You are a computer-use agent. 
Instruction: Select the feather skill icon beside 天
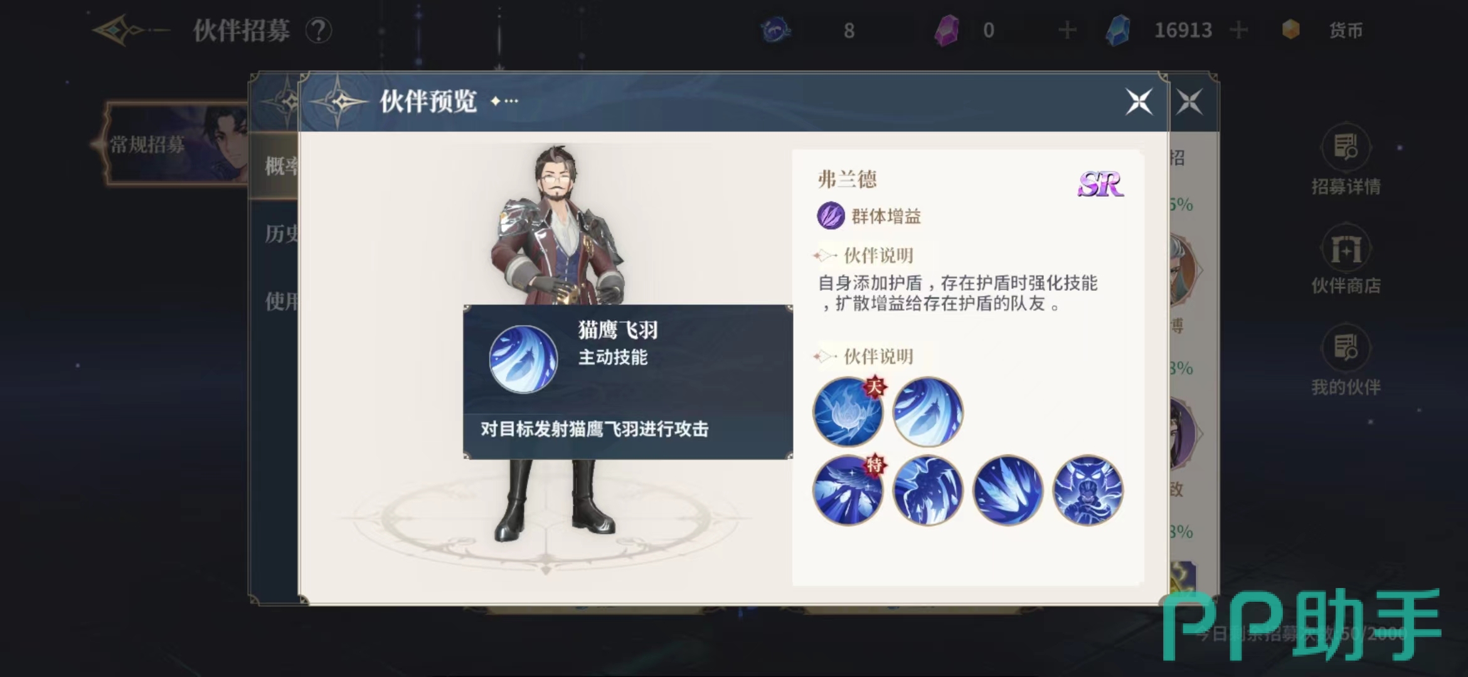(928, 412)
